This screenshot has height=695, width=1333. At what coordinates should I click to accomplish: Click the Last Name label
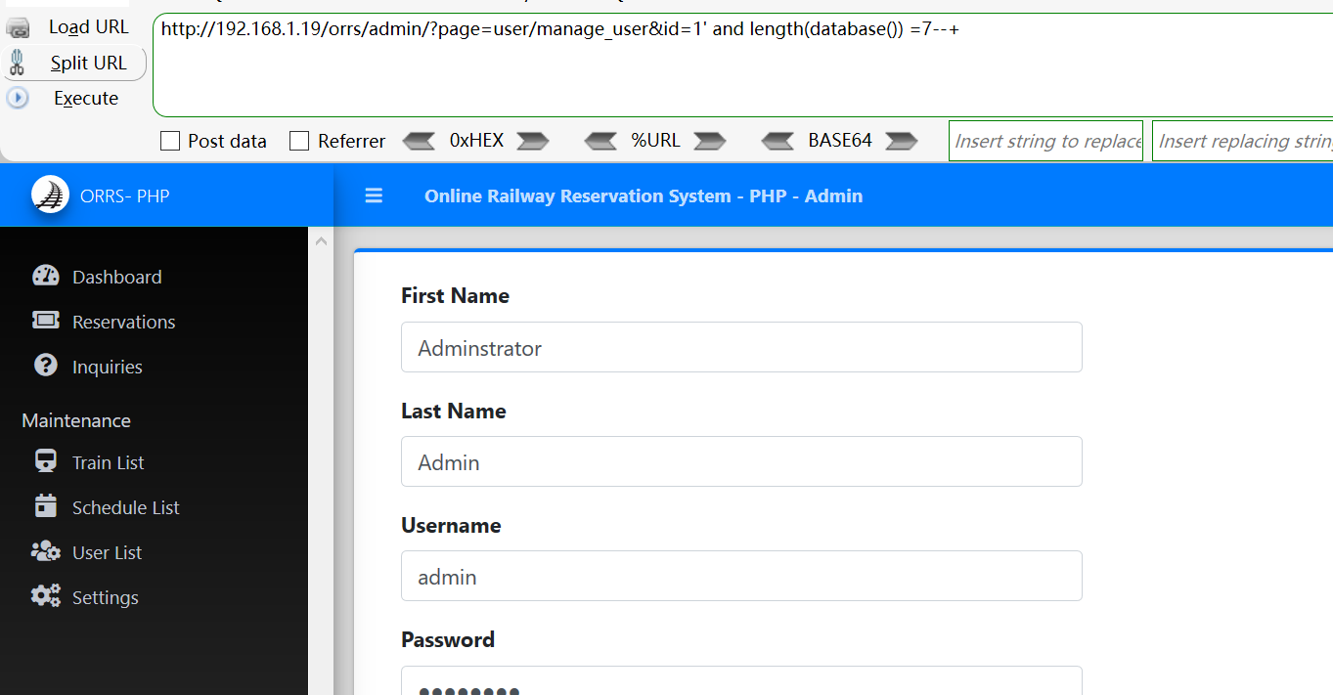tap(454, 411)
